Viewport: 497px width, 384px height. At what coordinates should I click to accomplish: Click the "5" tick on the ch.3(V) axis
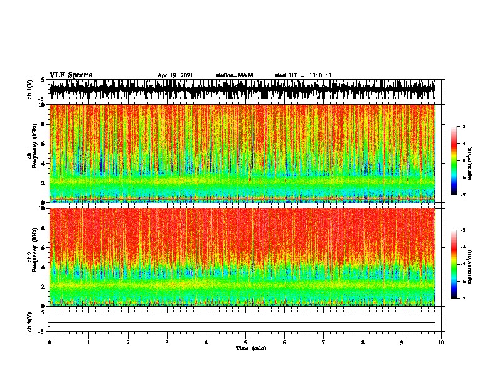click(43, 312)
